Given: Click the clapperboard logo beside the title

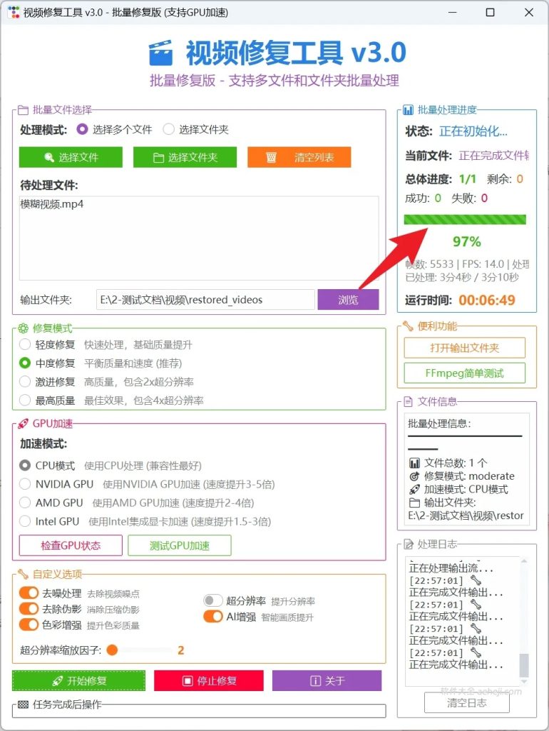Looking at the screenshot, I should tap(160, 53).
